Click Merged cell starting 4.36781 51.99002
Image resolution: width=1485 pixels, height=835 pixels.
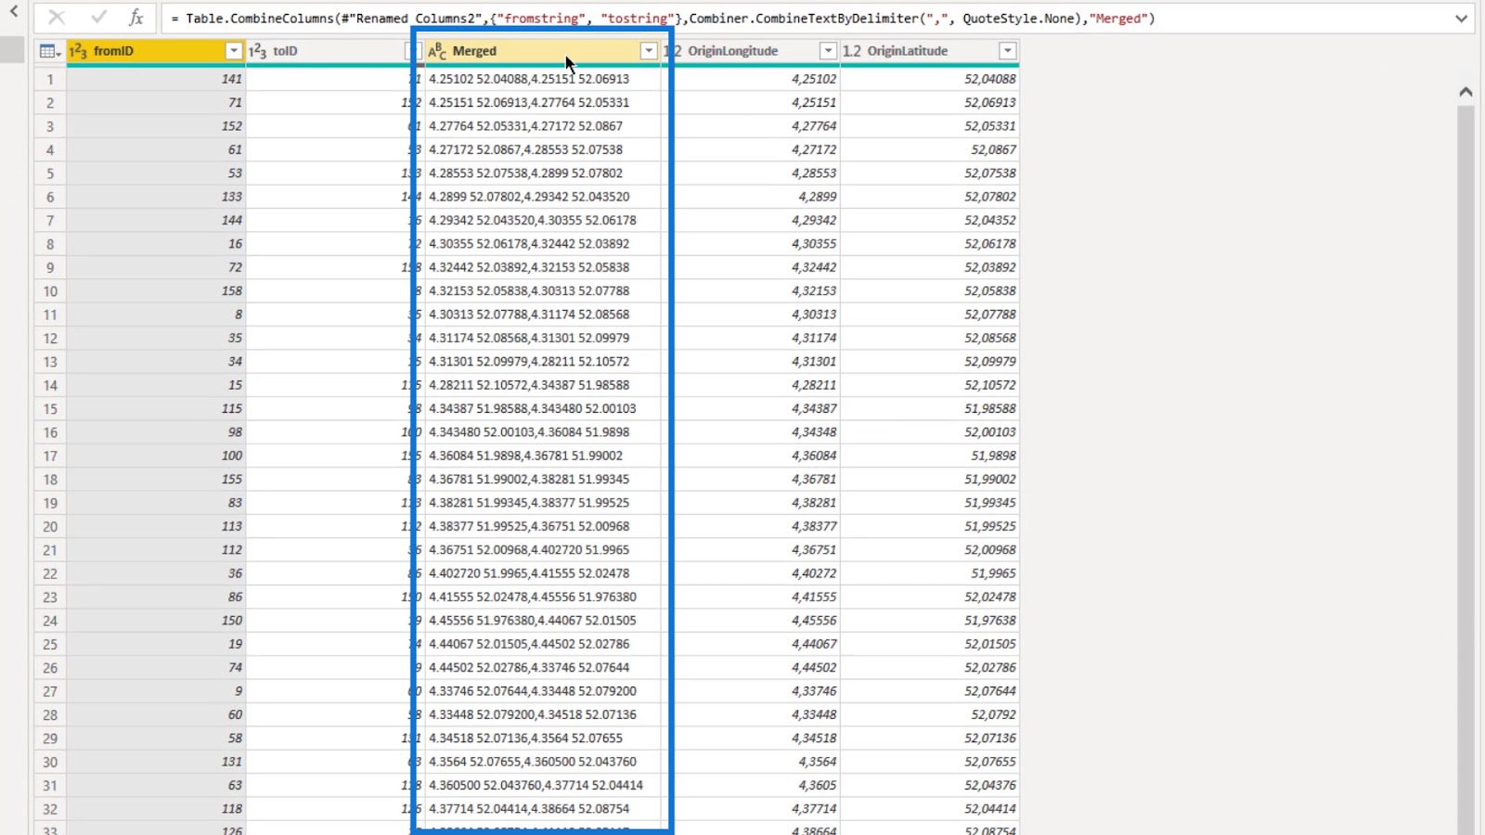pyautogui.click(x=542, y=480)
